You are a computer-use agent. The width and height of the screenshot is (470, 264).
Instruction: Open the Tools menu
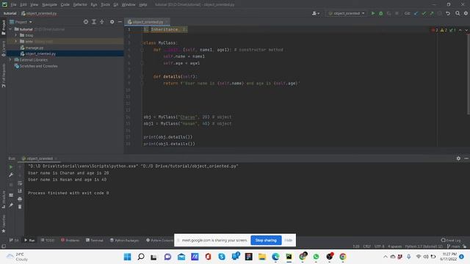[x=105, y=4]
